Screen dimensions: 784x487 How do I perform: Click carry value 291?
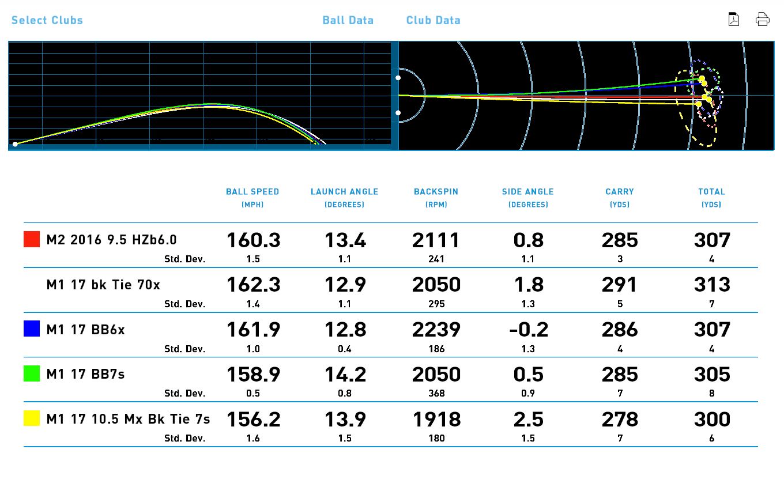tap(620, 285)
